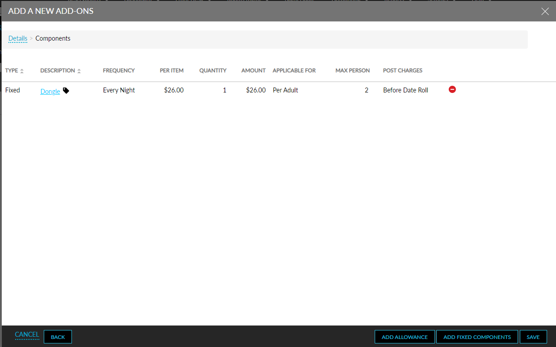Select the Components breadcrumb item
This screenshot has height=347, width=556.
53,38
